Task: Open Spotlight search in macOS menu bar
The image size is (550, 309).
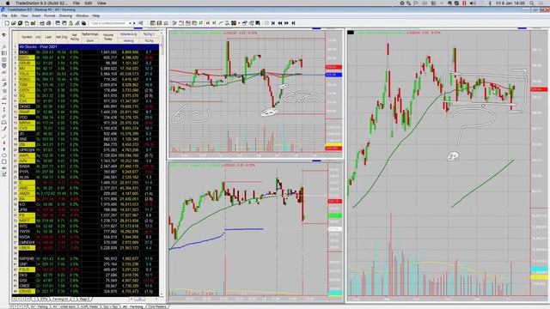Action: pos(532,3)
